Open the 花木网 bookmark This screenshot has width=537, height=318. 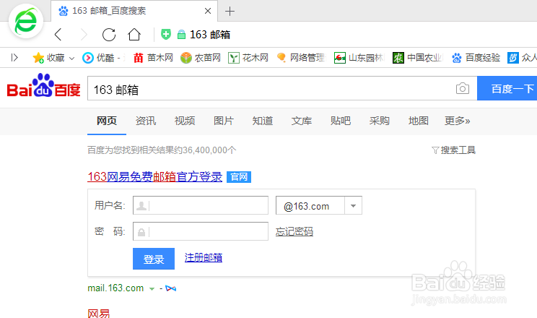pyautogui.click(x=248, y=58)
